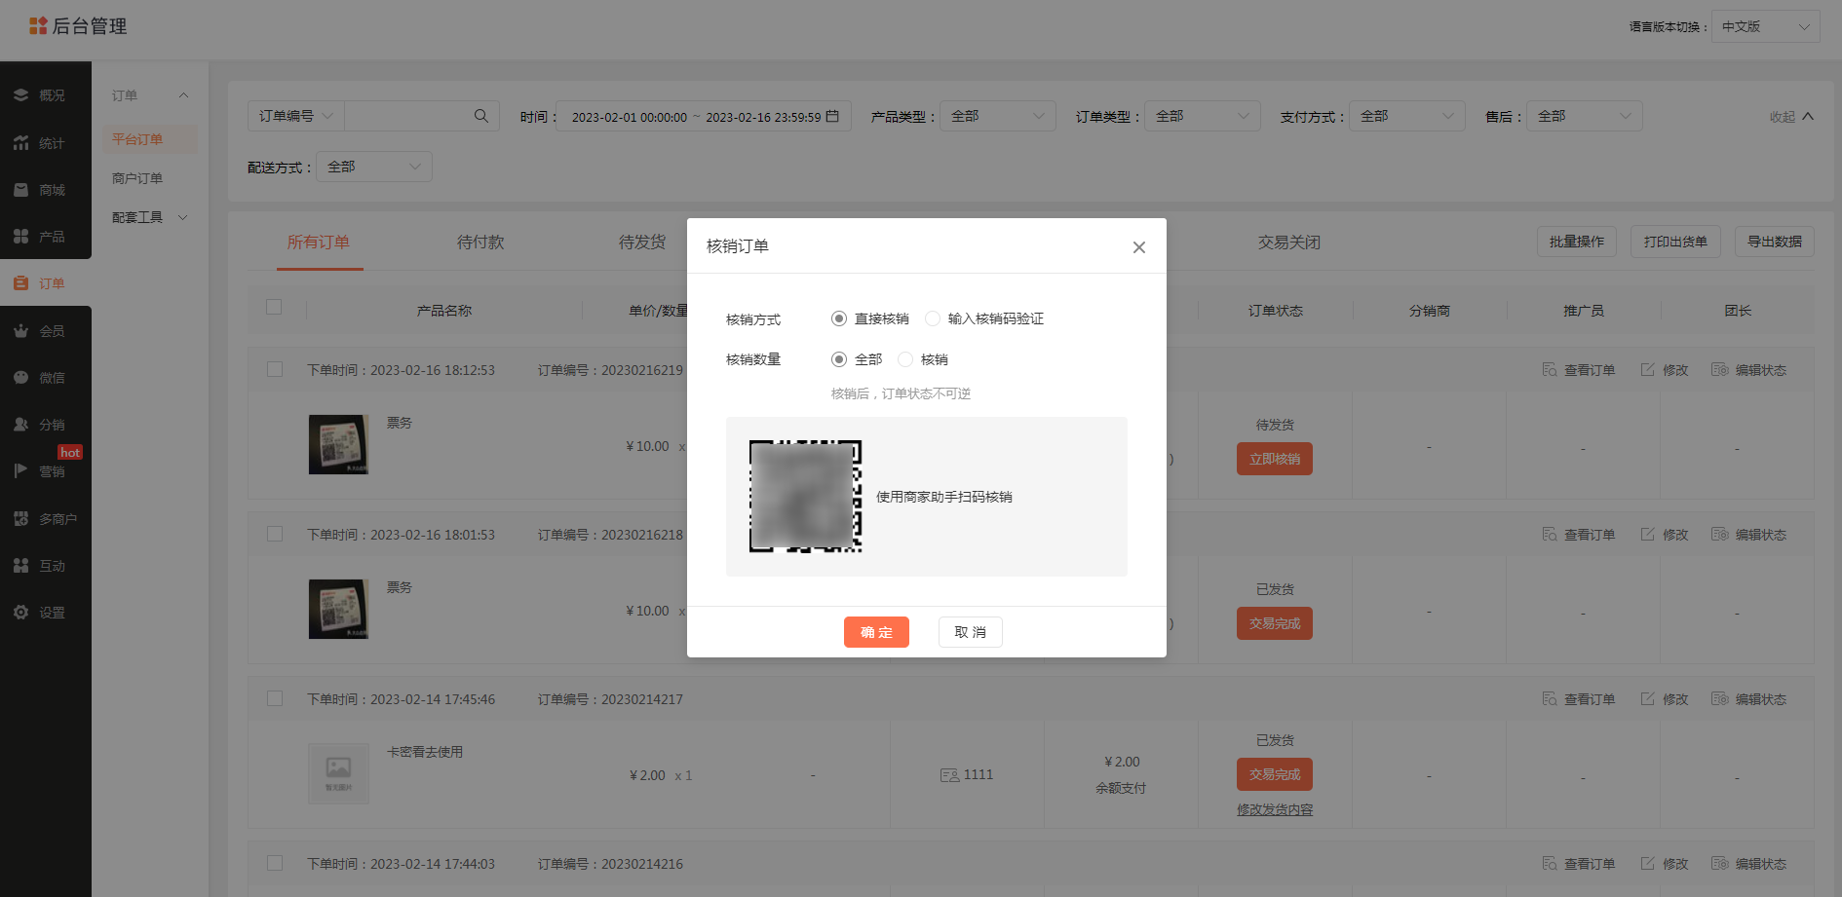Click the logistics icon next to 1111
1842x897 pixels.
pyautogui.click(x=949, y=775)
